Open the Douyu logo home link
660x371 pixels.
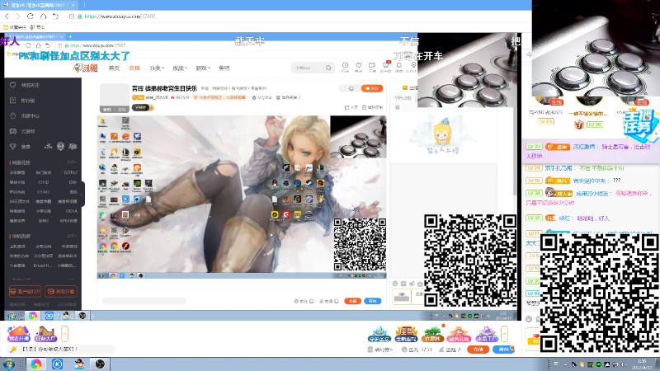[86, 68]
